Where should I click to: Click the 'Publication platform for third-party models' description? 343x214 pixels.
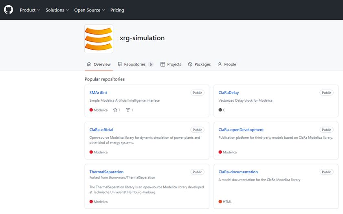click(x=276, y=138)
